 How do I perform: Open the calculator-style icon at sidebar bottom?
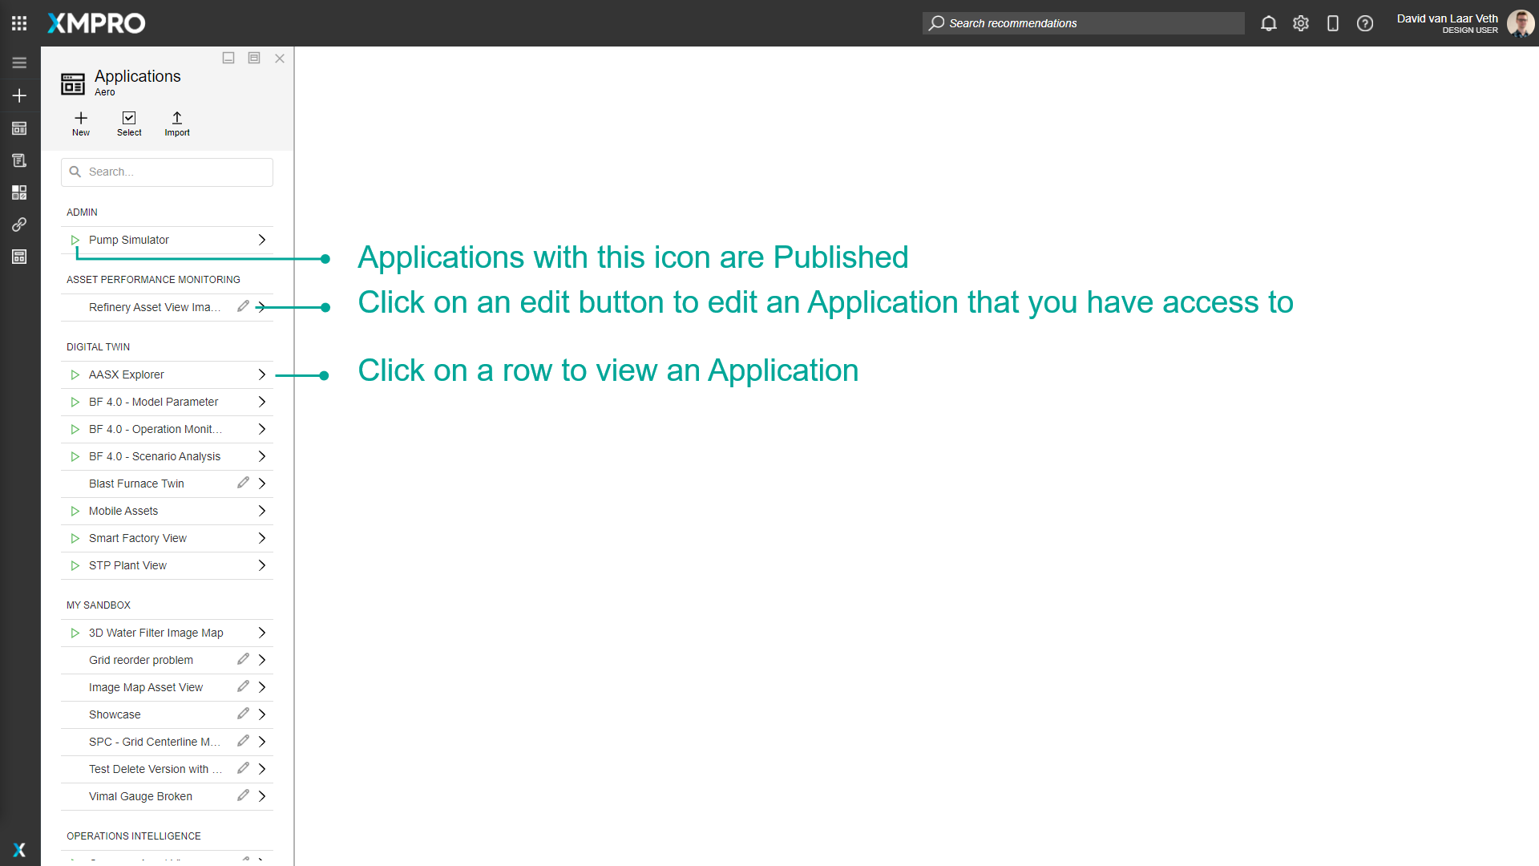(18, 257)
